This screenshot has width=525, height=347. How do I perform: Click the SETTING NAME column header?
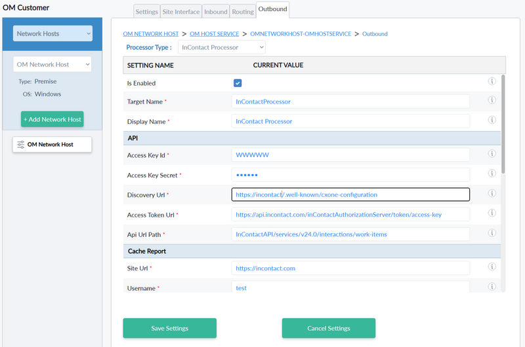click(x=150, y=65)
